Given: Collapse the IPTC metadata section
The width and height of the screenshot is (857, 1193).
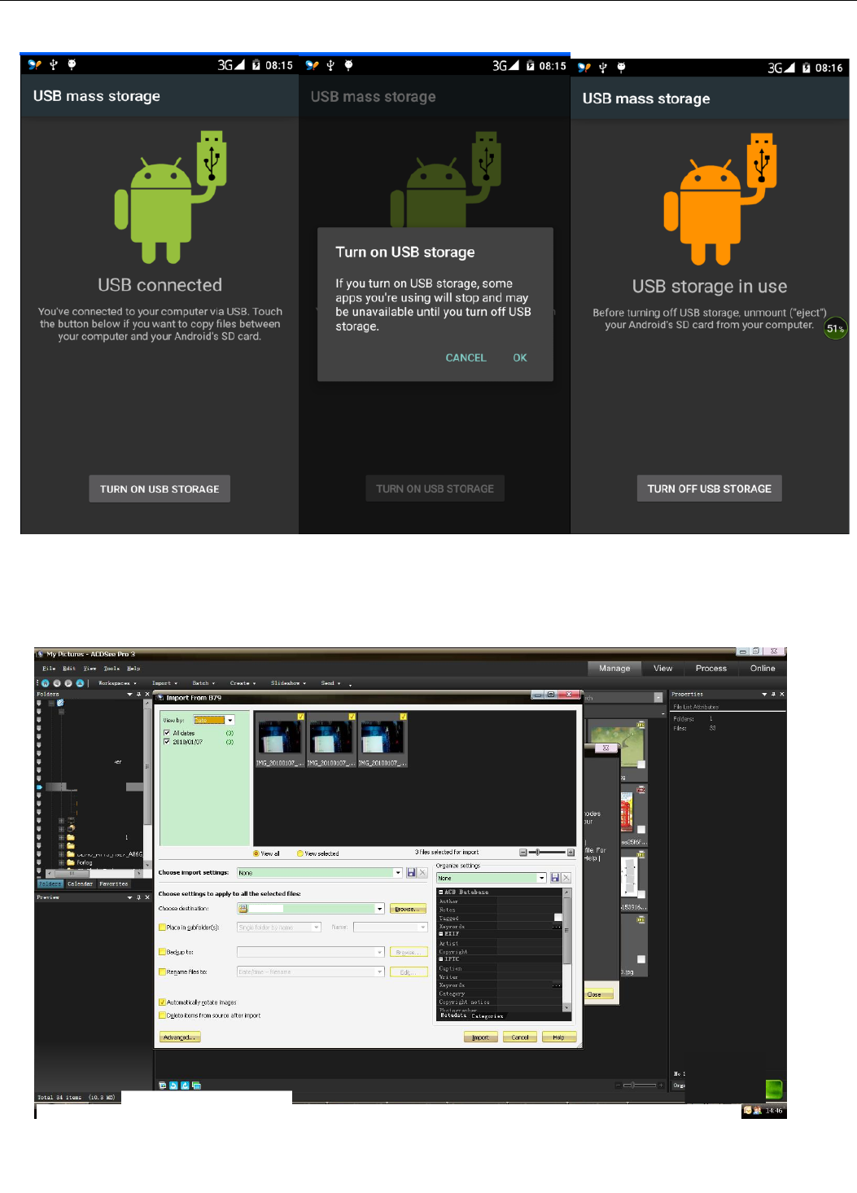Looking at the screenshot, I should (x=441, y=959).
